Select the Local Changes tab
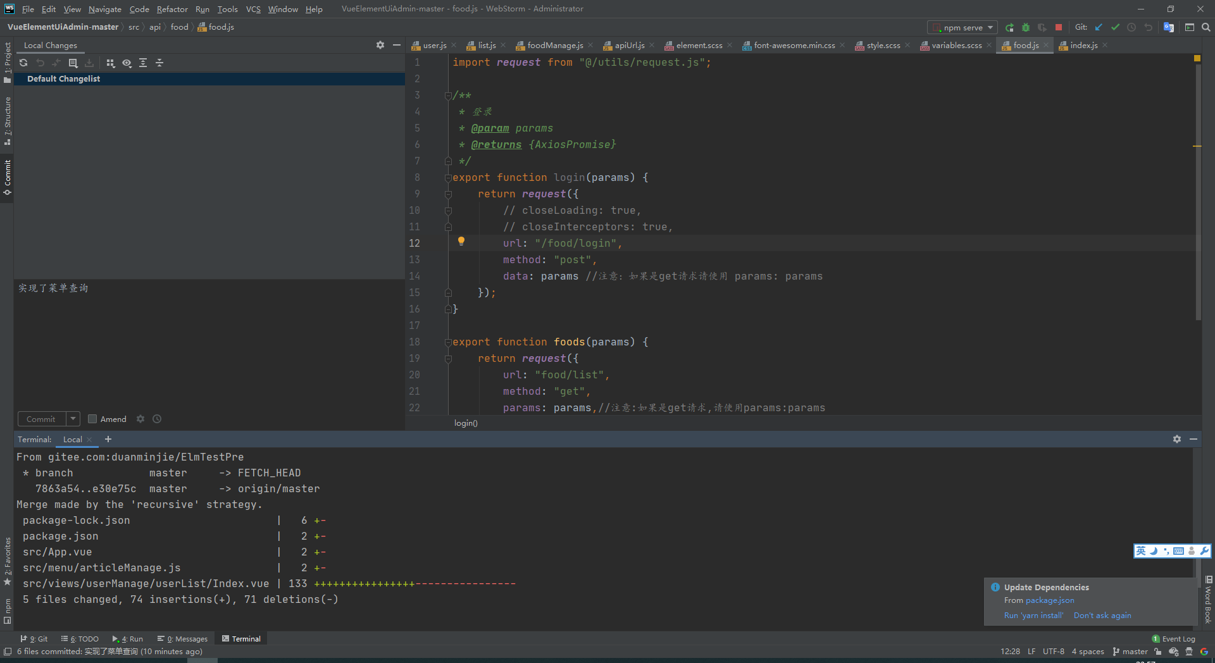This screenshot has width=1215, height=663. point(51,45)
